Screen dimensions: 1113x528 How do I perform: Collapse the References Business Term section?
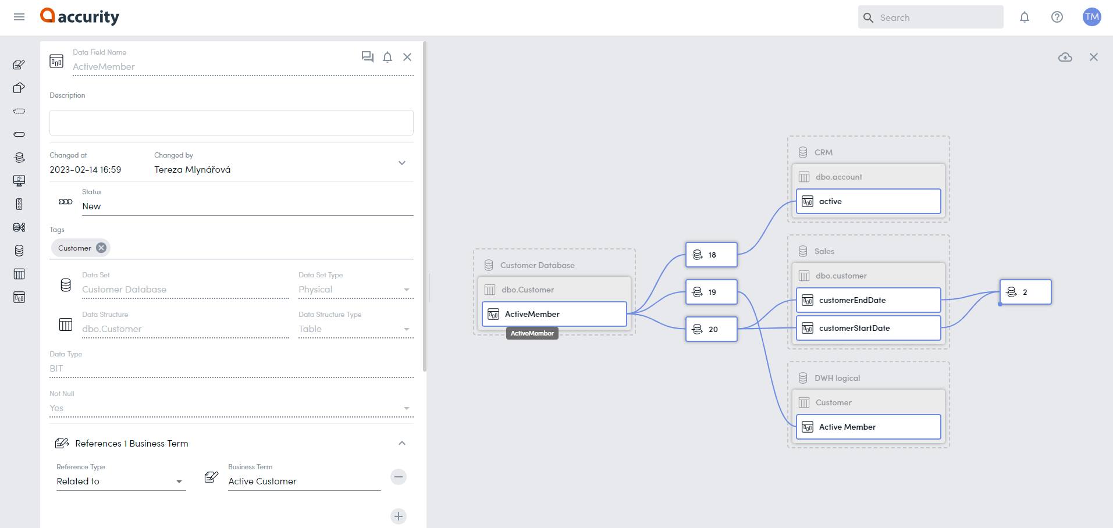point(402,443)
